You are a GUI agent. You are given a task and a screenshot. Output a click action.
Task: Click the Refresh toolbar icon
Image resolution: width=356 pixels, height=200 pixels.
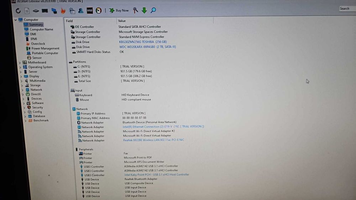tap(18, 11)
